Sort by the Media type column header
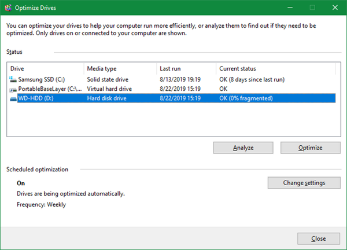The image size is (347, 250). click(x=120, y=68)
